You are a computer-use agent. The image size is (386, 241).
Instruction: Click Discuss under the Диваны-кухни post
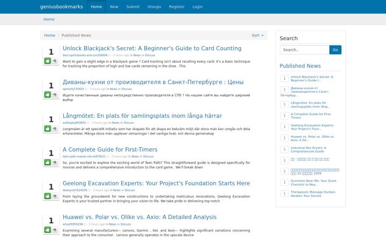pyautogui.click(x=127, y=89)
